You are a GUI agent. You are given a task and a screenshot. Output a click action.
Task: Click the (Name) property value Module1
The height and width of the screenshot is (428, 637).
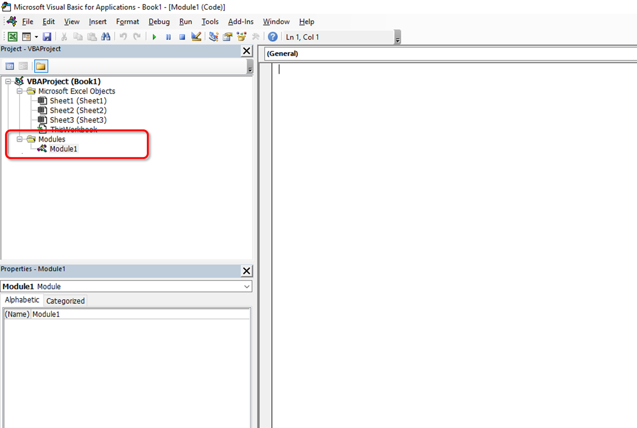[140, 314]
